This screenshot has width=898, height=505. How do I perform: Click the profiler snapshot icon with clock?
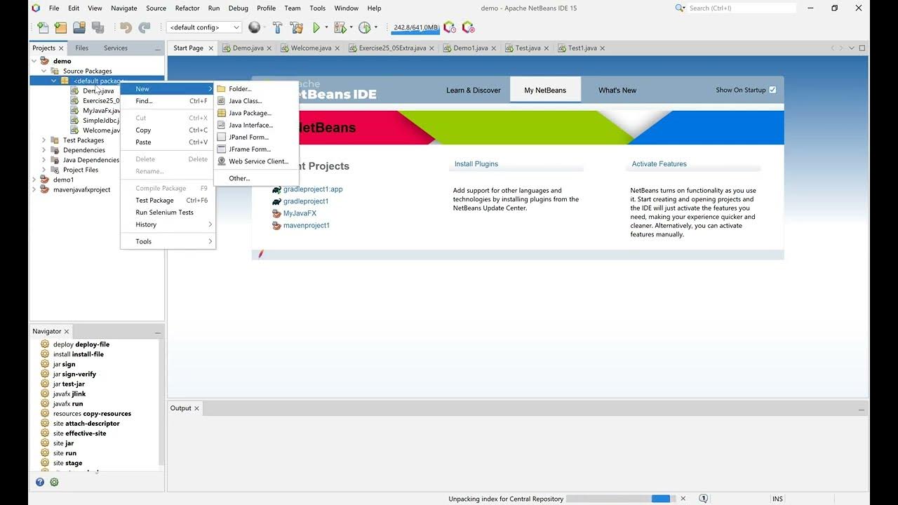(x=450, y=27)
